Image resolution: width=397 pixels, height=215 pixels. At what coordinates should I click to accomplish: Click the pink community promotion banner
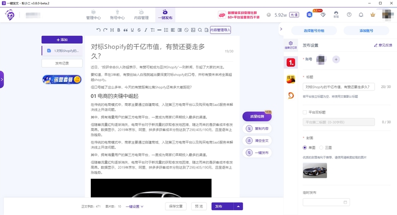pyautogui.click(x=239, y=15)
